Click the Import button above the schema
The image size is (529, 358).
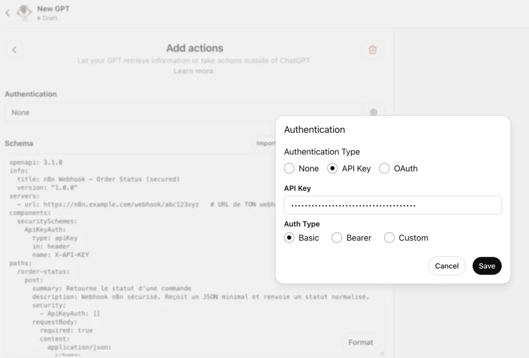[x=265, y=143]
